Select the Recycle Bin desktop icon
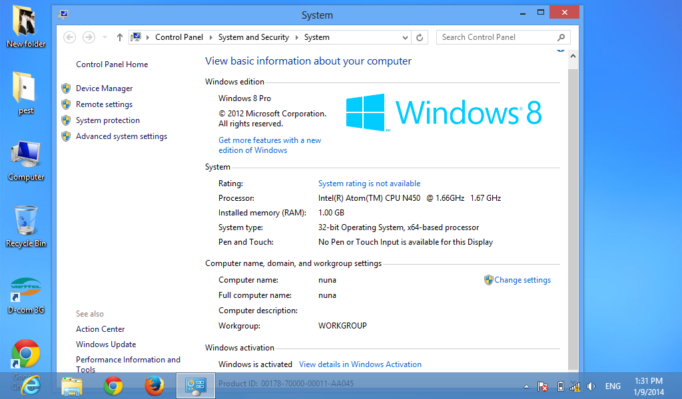682x399 pixels. [26, 227]
